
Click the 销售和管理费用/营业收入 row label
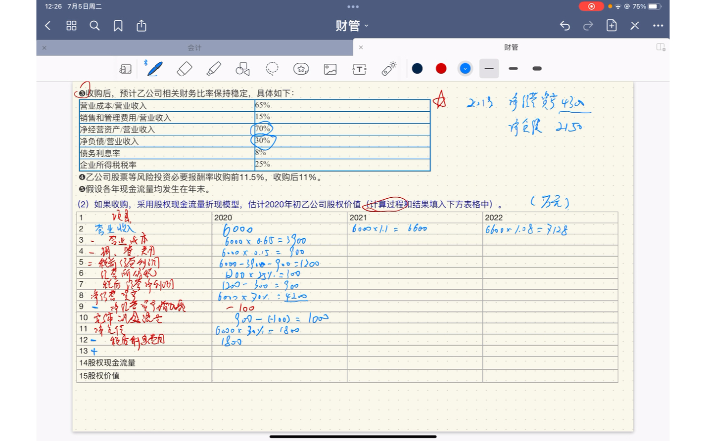pyautogui.click(x=125, y=118)
